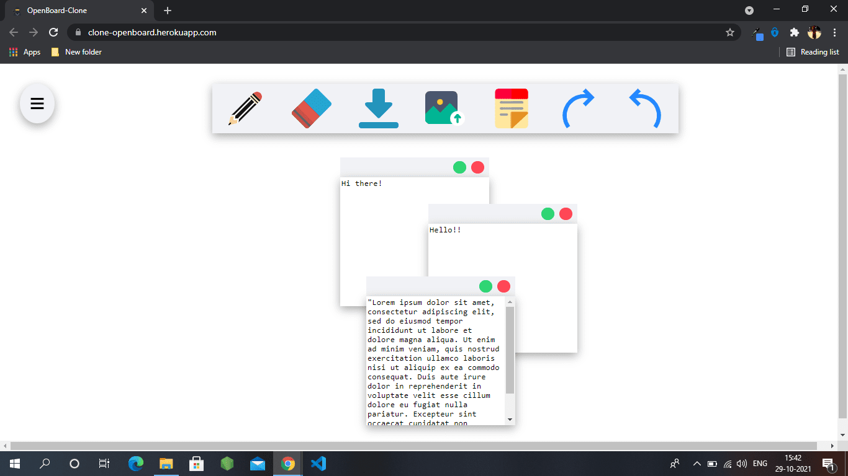Select the Pencil drawing tool
The height and width of the screenshot is (476, 848).
(245, 109)
